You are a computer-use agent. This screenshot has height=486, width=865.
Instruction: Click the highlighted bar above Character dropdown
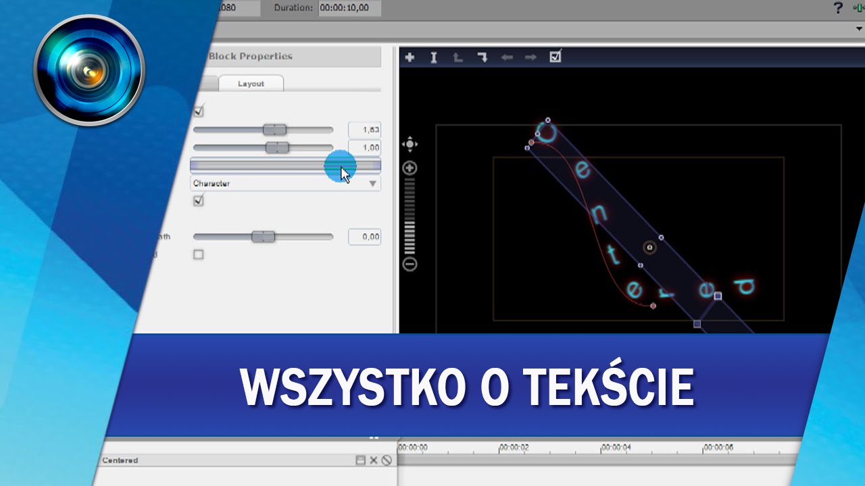click(285, 165)
